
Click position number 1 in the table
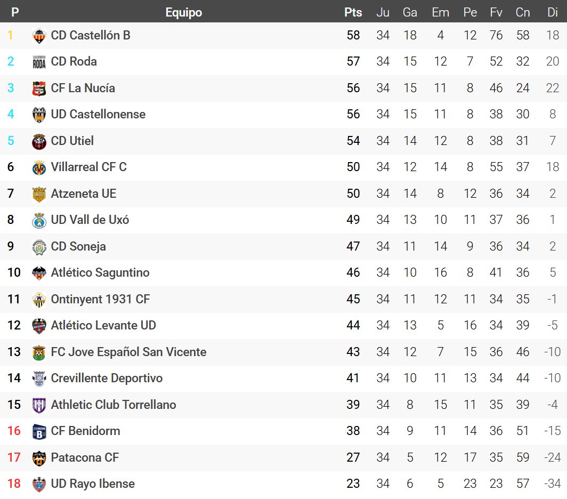point(10,36)
